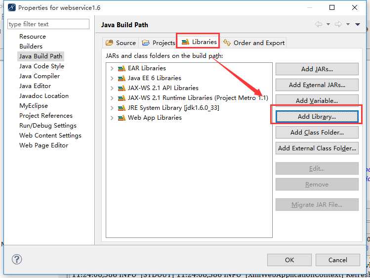The width and height of the screenshot is (370, 278).
Task: Select Web Page Editor category
Action: 43,145
